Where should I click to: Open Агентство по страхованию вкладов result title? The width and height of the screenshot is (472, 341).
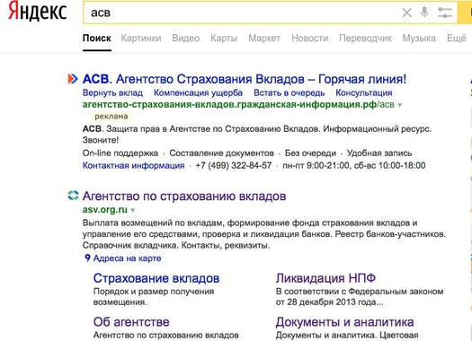coord(184,196)
